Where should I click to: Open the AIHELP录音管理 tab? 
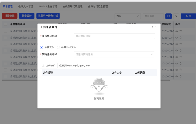pyautogui.click(x=48, y=6)
